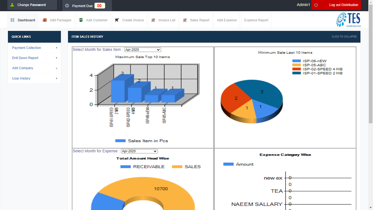Viewport: 373px width, 210px height.
Task: Click the Dashboard grid icon
Action: point(12,20)
